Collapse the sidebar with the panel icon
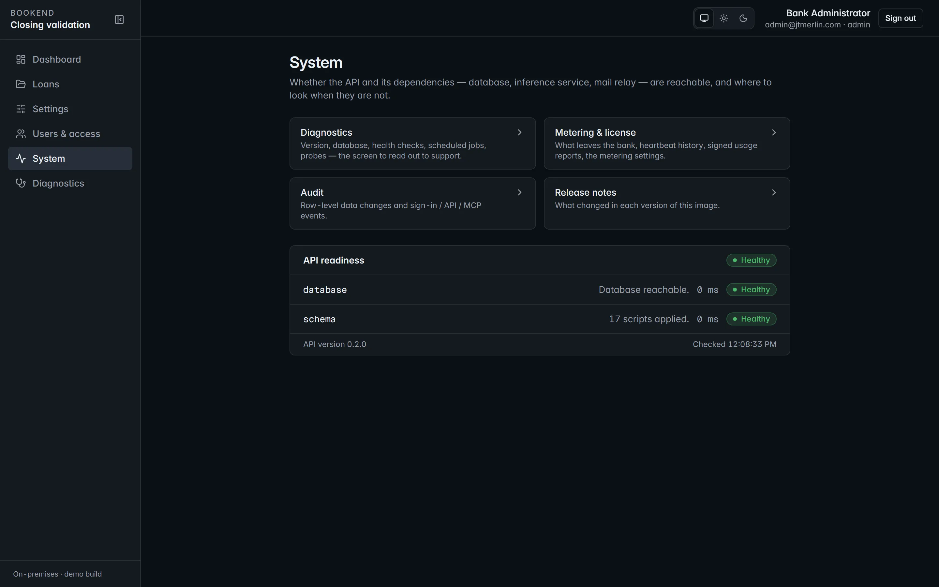Viewport: 939px width, 587px height. click(x=119, y=20)
